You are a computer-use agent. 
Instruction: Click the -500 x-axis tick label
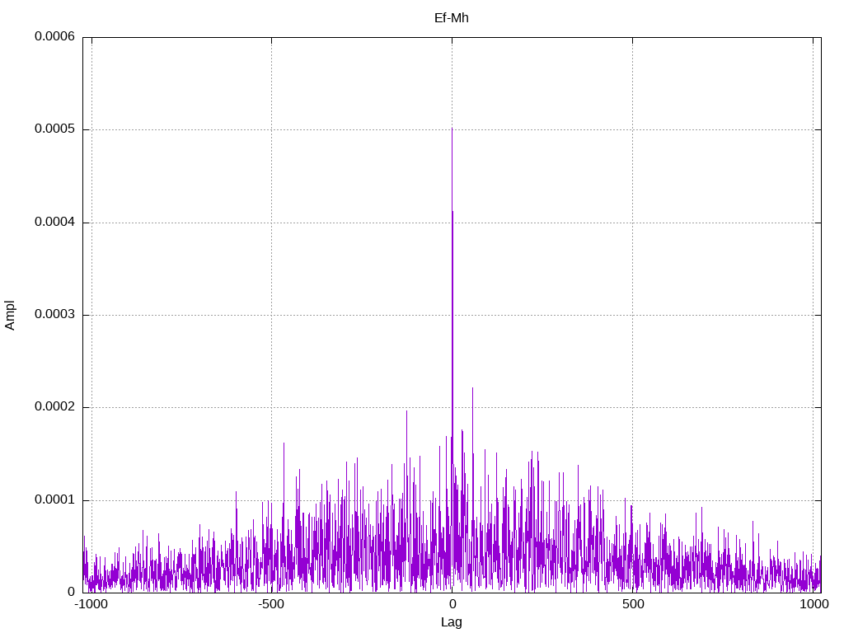[x=270, y=604]
